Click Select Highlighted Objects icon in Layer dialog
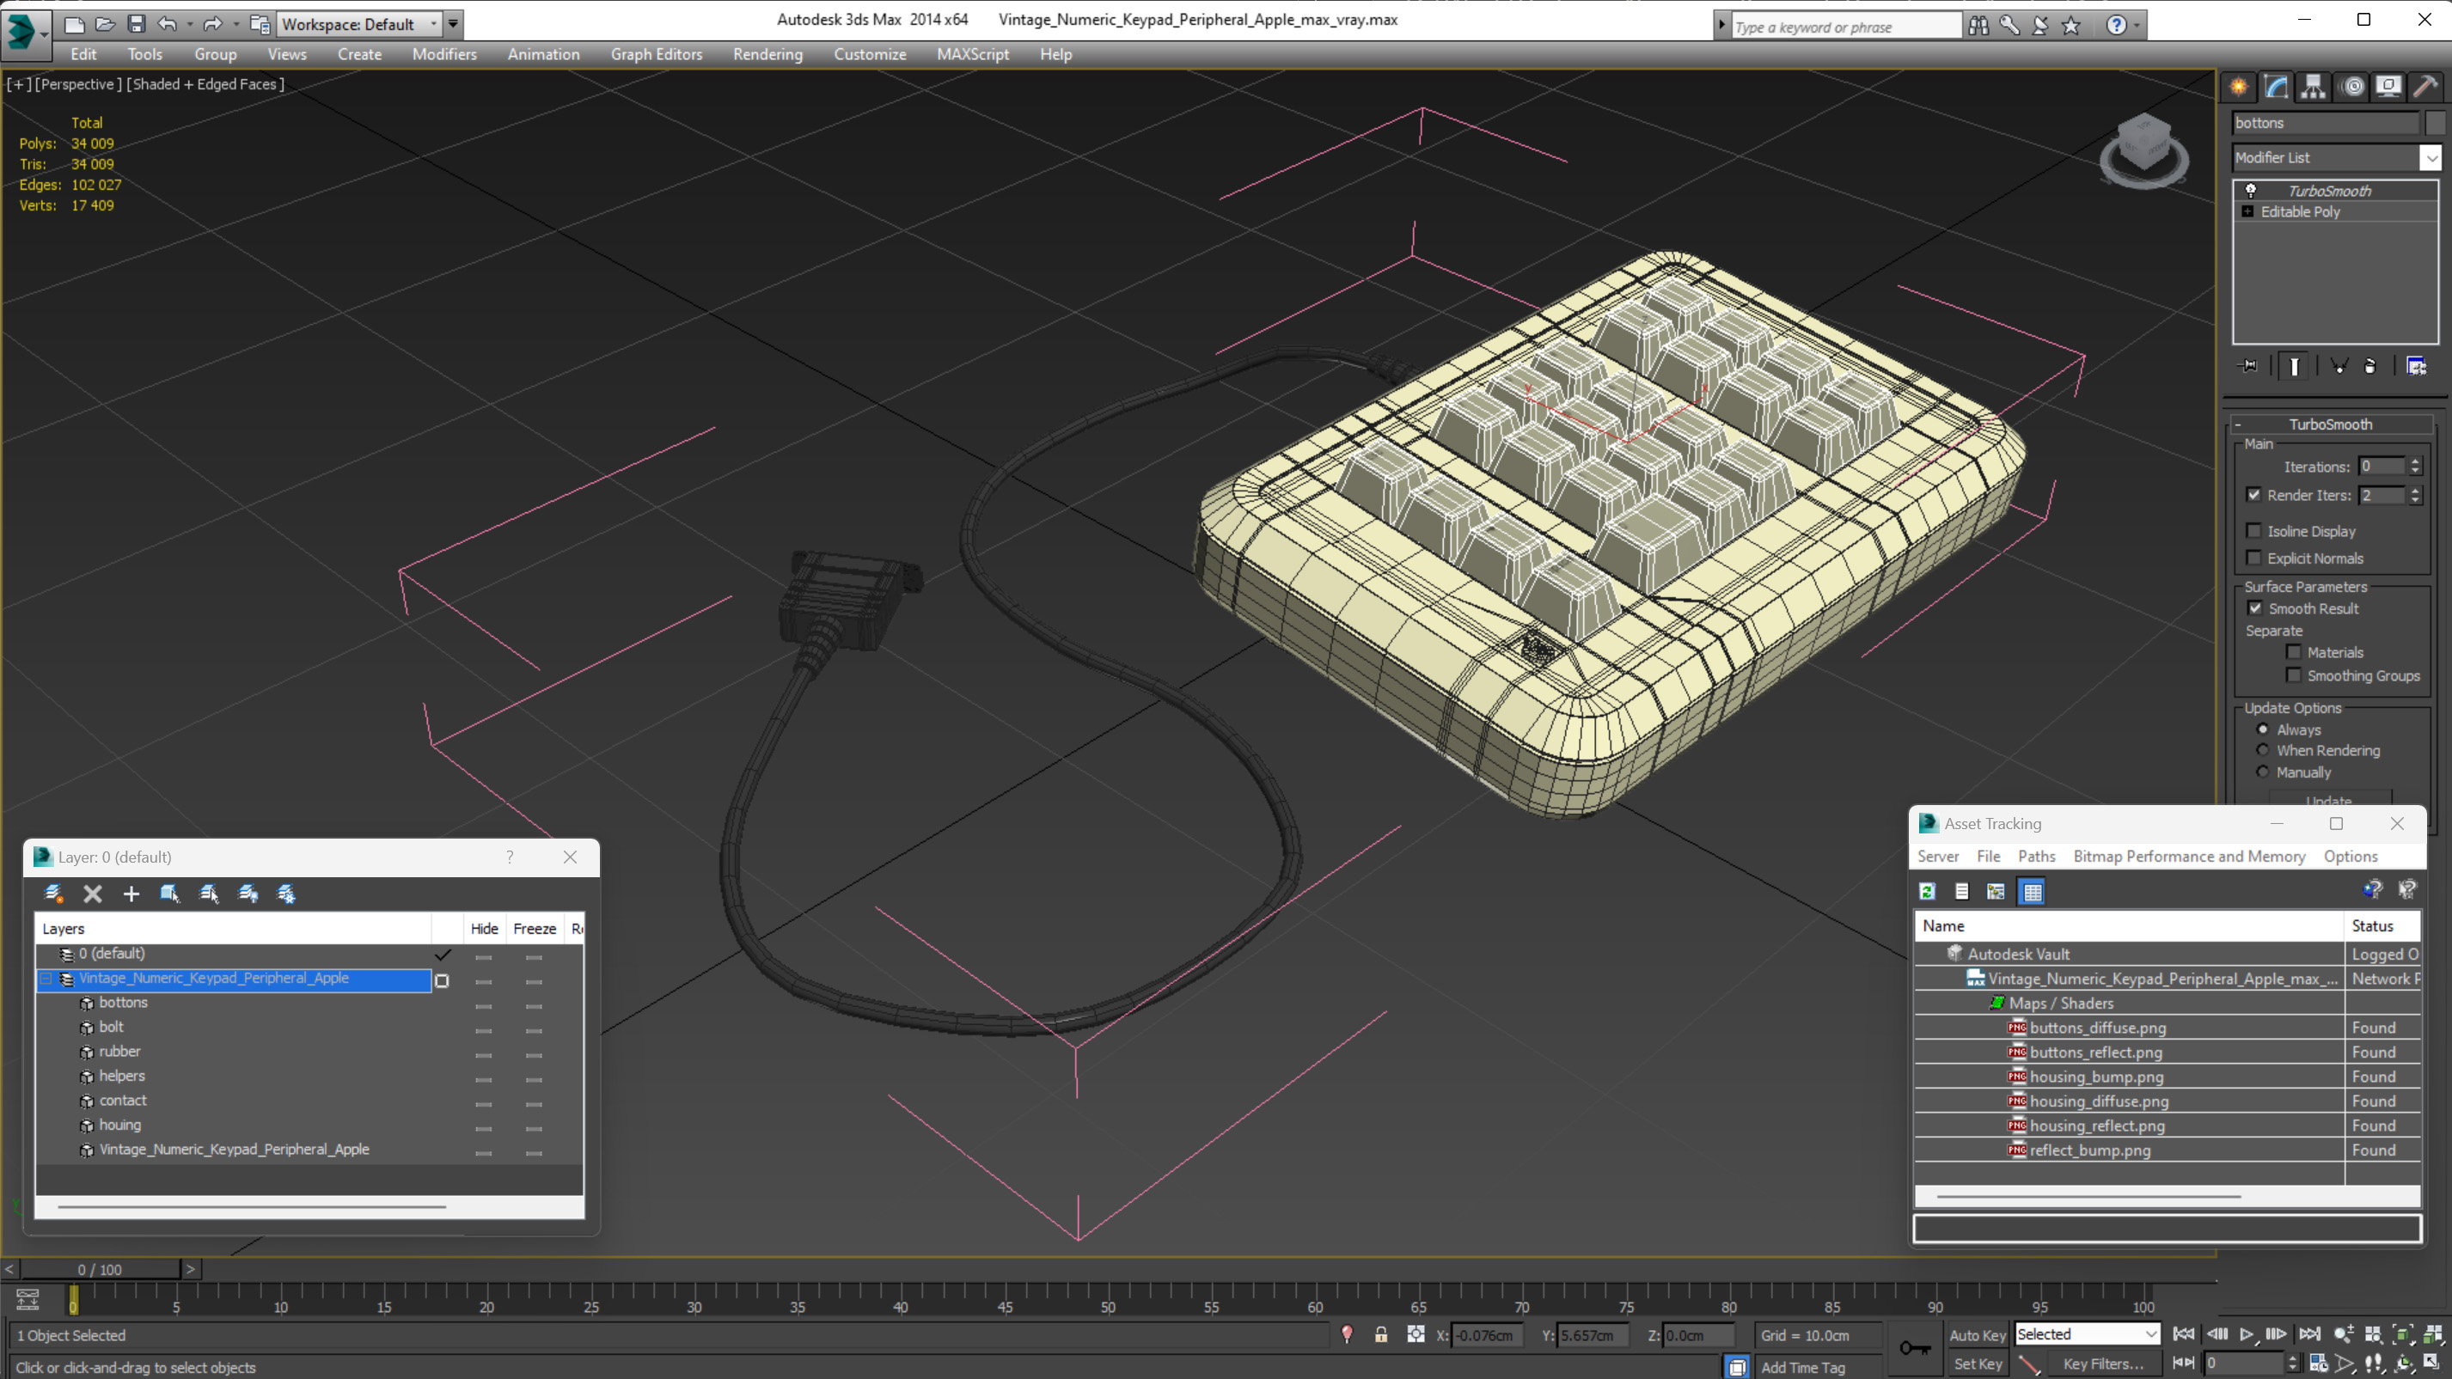 (169, 893)
